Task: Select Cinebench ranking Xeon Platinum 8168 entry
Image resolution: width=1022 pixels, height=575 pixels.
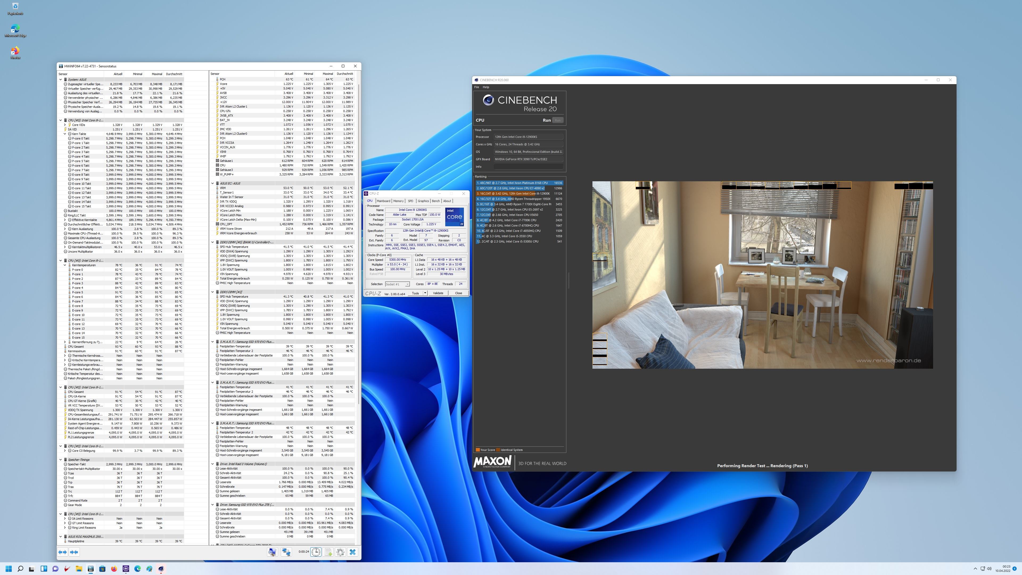Action: 519,183
